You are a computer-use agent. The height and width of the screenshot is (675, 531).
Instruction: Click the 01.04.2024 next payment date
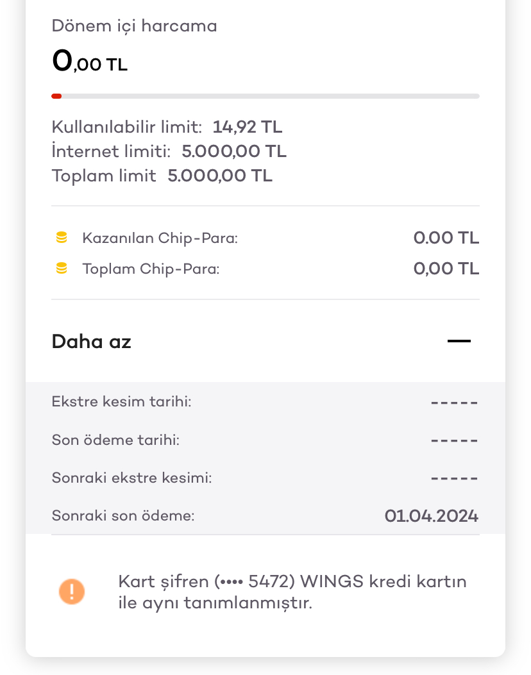click(x=431, y=516)
